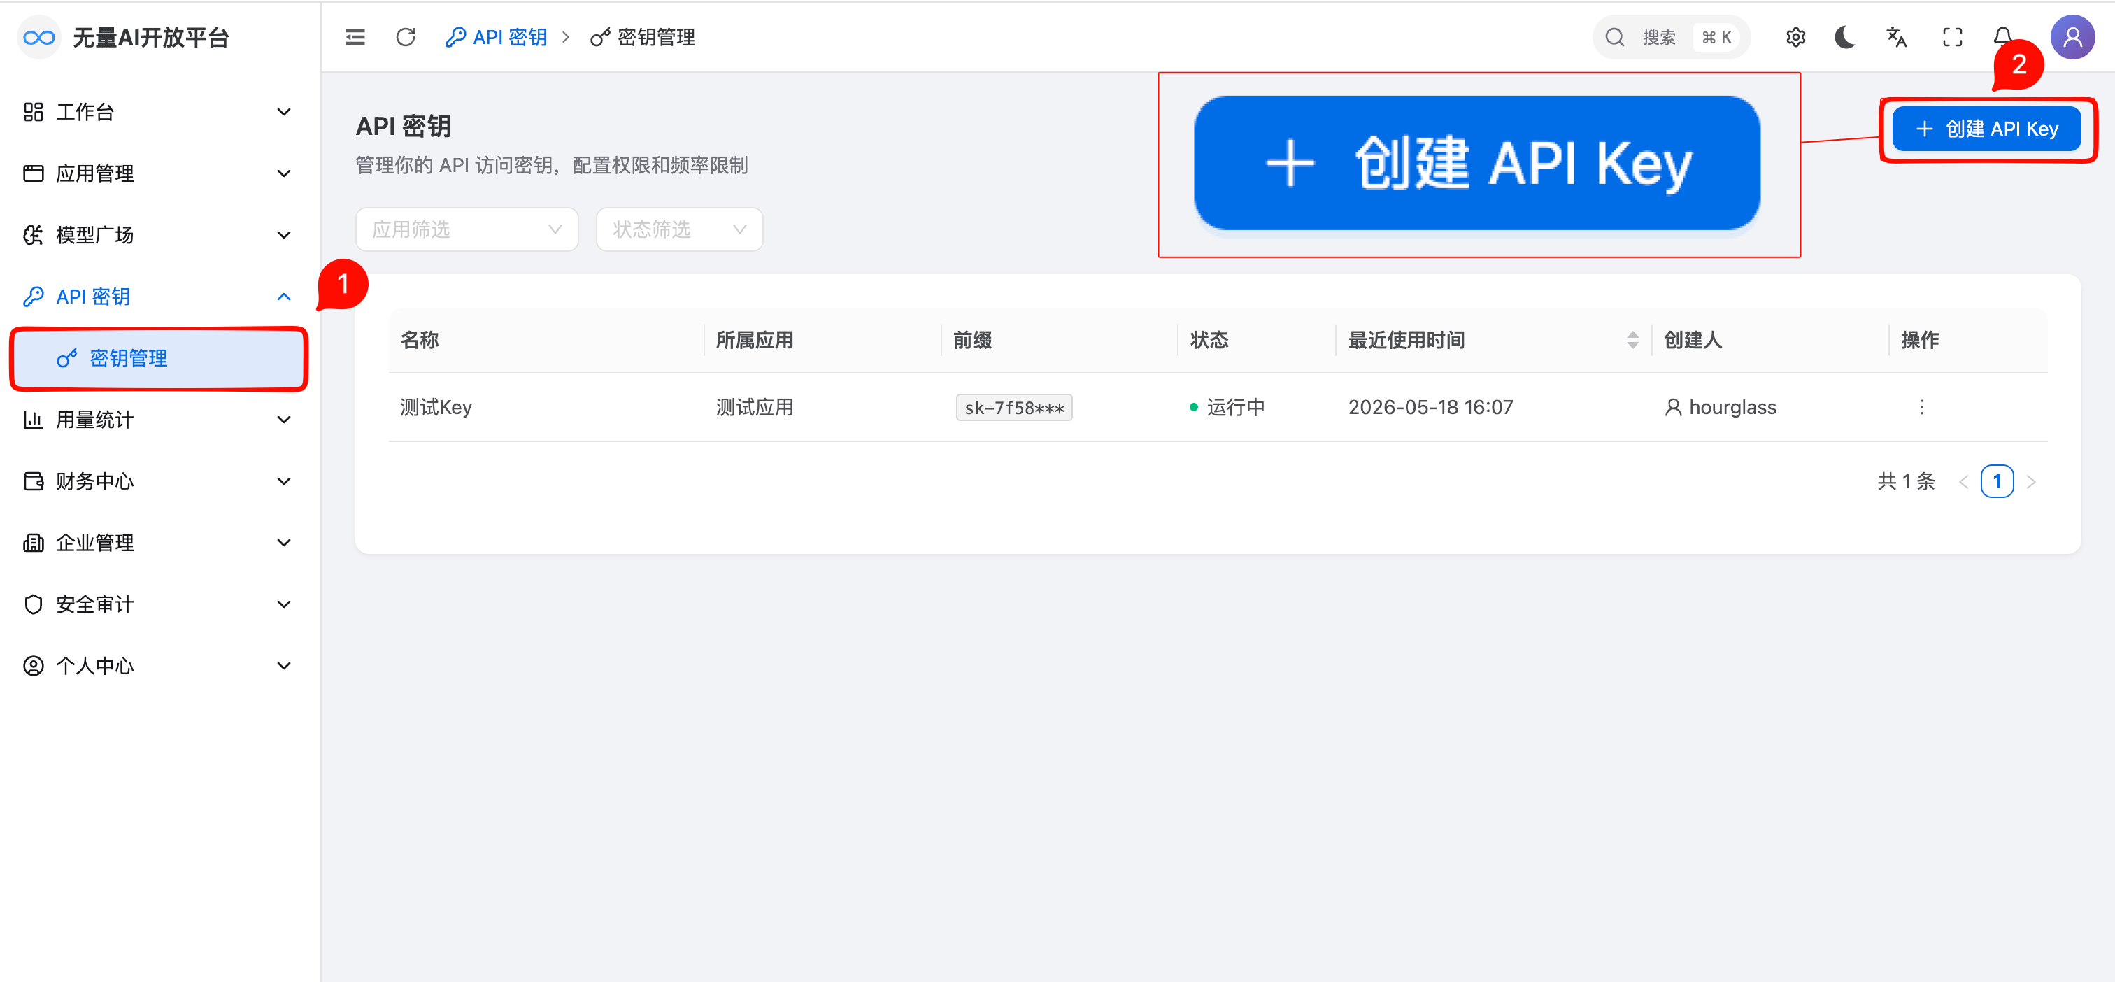Go to pagination page 1

tap(1997, 481)
